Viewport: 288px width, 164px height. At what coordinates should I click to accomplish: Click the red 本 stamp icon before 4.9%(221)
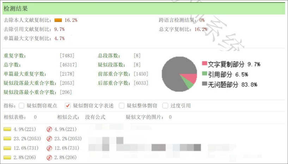[49, 129]
